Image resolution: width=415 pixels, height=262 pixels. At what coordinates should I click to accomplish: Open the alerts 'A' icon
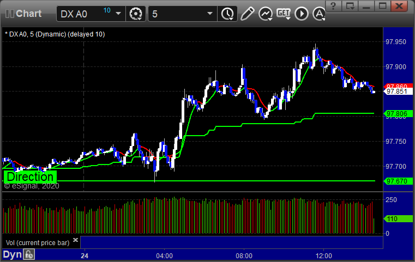pyautogui.click(x=319, y=14)
